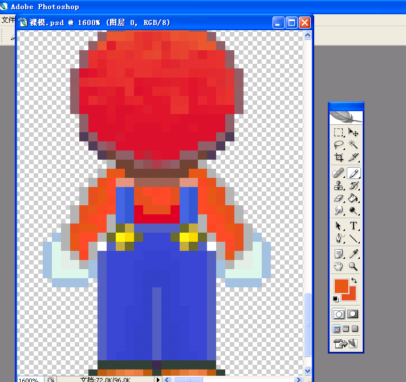Minimize the 裸模.psd document window
406x382 pixels.
[278, 22]
